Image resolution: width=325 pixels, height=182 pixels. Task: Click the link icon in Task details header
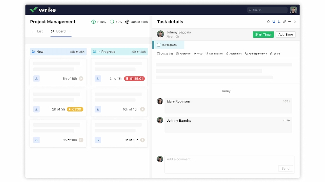pos(284,21)
